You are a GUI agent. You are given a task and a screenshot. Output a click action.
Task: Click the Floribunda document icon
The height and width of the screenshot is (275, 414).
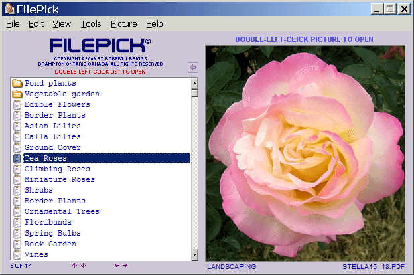click(17, 222)
